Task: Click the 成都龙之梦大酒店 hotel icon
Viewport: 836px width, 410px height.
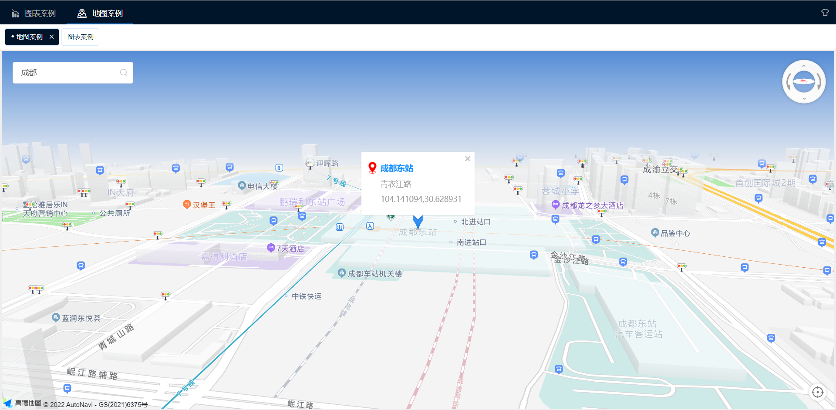Action: tap(556, 205)
